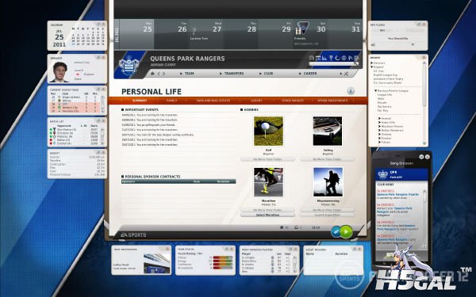The width and height of the screenshot is (476, 297).
Task: Navigate forward with the right arrow
Action: 163,74
